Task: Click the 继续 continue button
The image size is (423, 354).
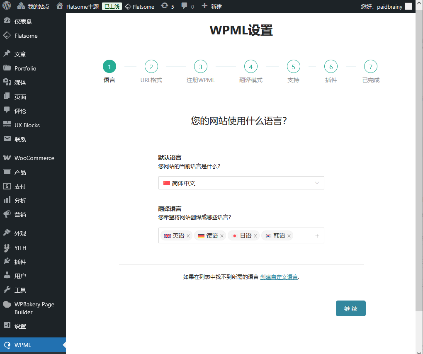Action: pos(351,308)
